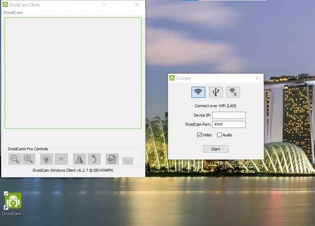Click the AF autofocus button

61,159
